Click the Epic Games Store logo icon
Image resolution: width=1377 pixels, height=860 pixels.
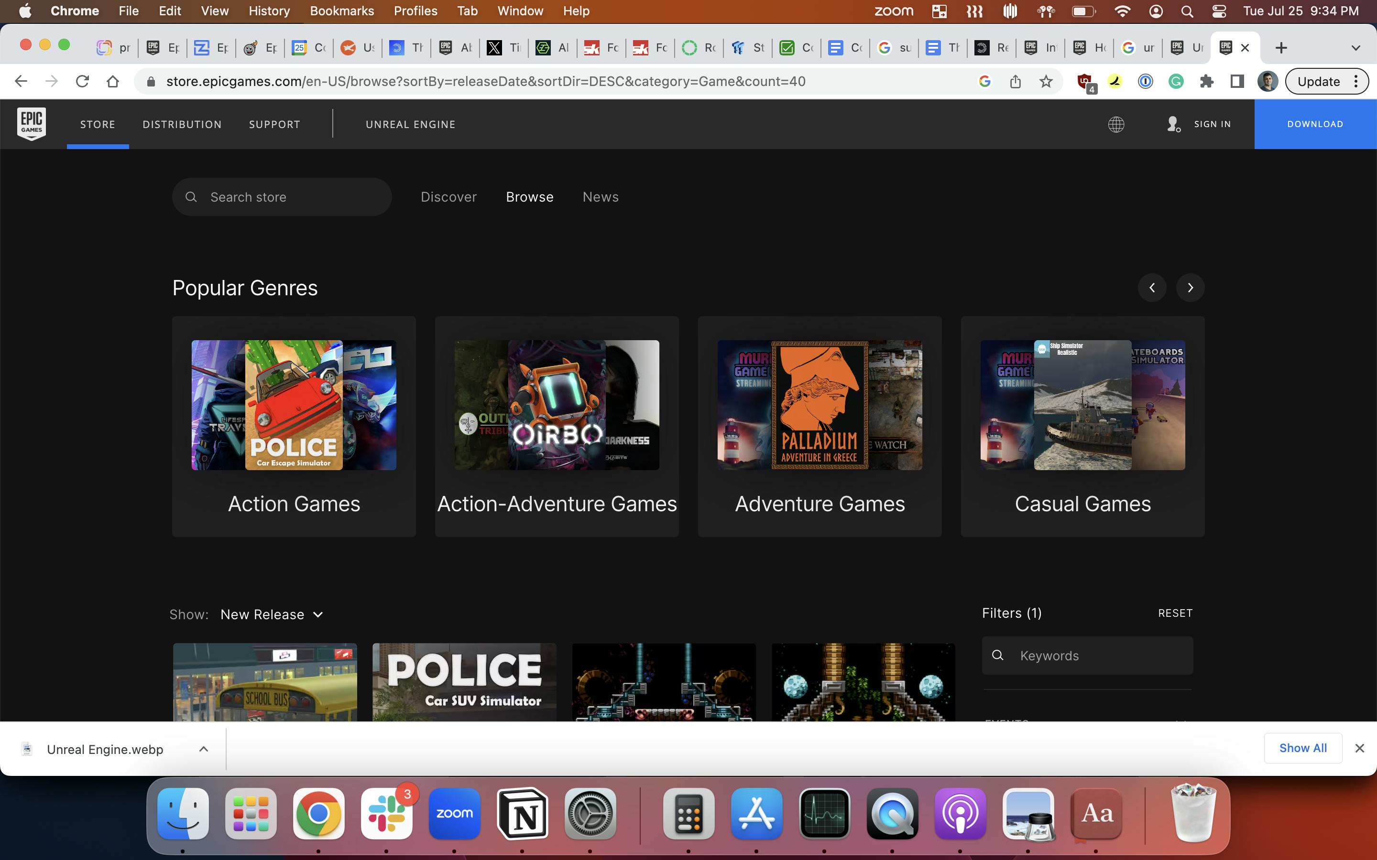[x=32, y=124]
